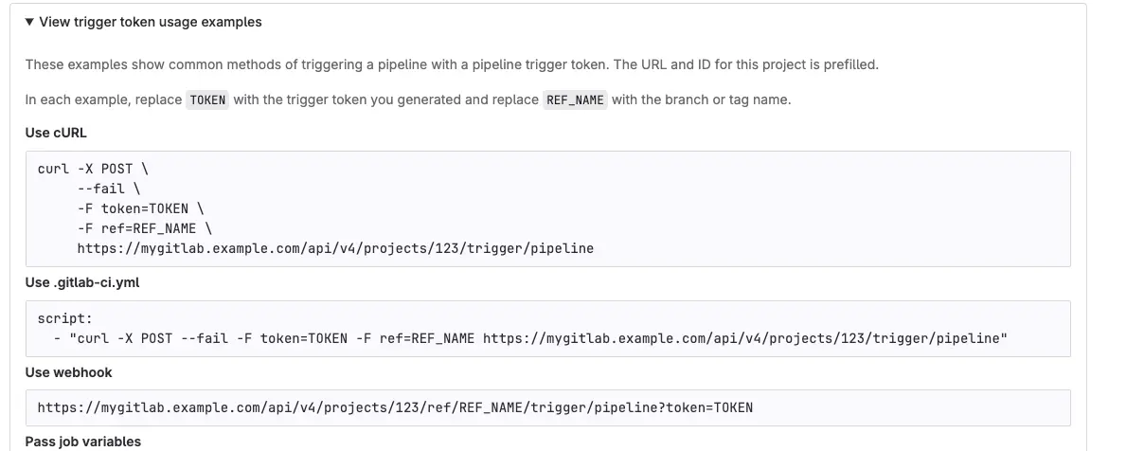Click the 'Pass job variables' heading
The width and height of the screenshot is (1126, 451).
[x=83, y=442]
